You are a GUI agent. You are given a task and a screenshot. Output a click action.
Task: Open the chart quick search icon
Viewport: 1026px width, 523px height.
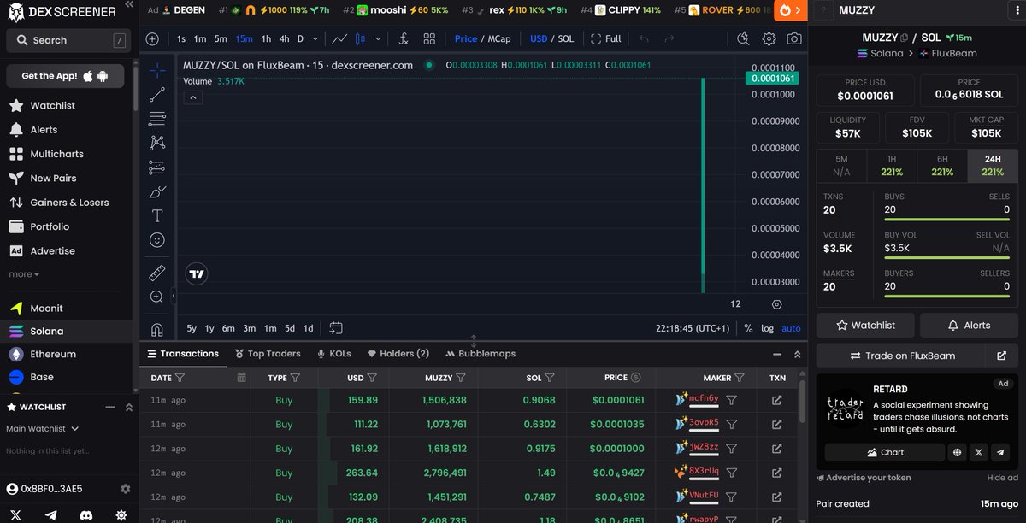[x=744, y=38]
